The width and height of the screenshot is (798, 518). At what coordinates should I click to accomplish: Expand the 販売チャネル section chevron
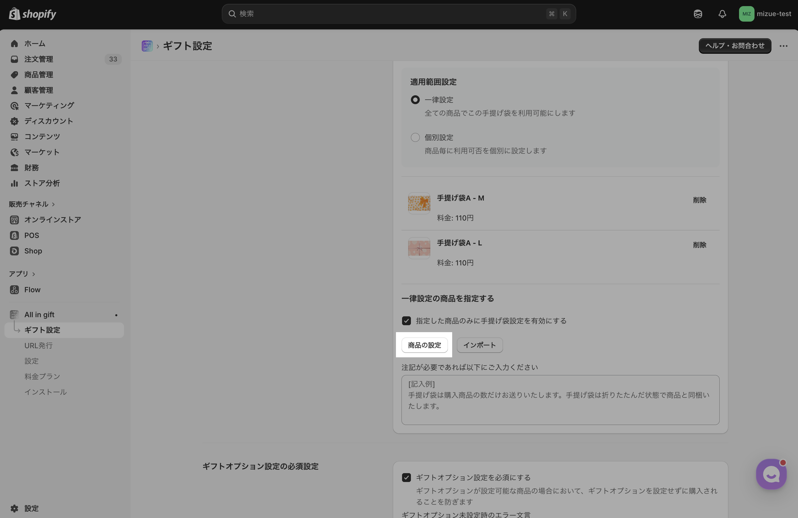tap(53, 204)
